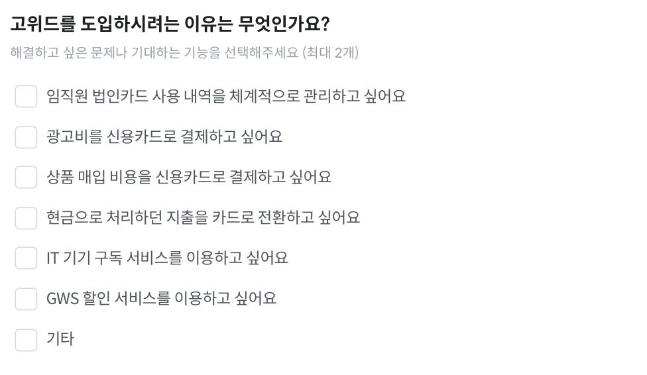Check the IT 기기 구독 서비스 checkbox

pos(26,258)
